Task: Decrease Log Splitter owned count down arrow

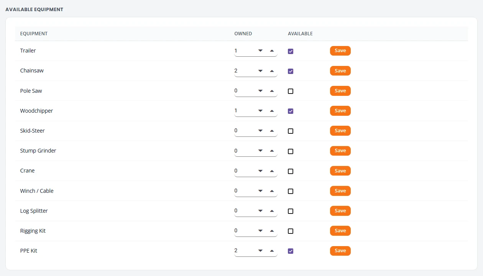Action: [261, 211]
